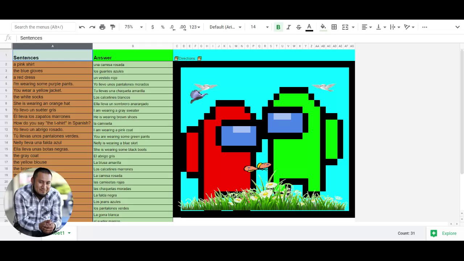Open the more toolbar options (three dots)
This screenshot has height=261, width=464.
425,27
